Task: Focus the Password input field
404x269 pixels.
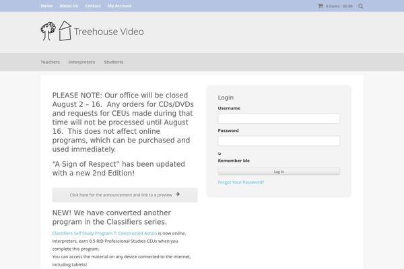Action: click(x=279, y=141)
